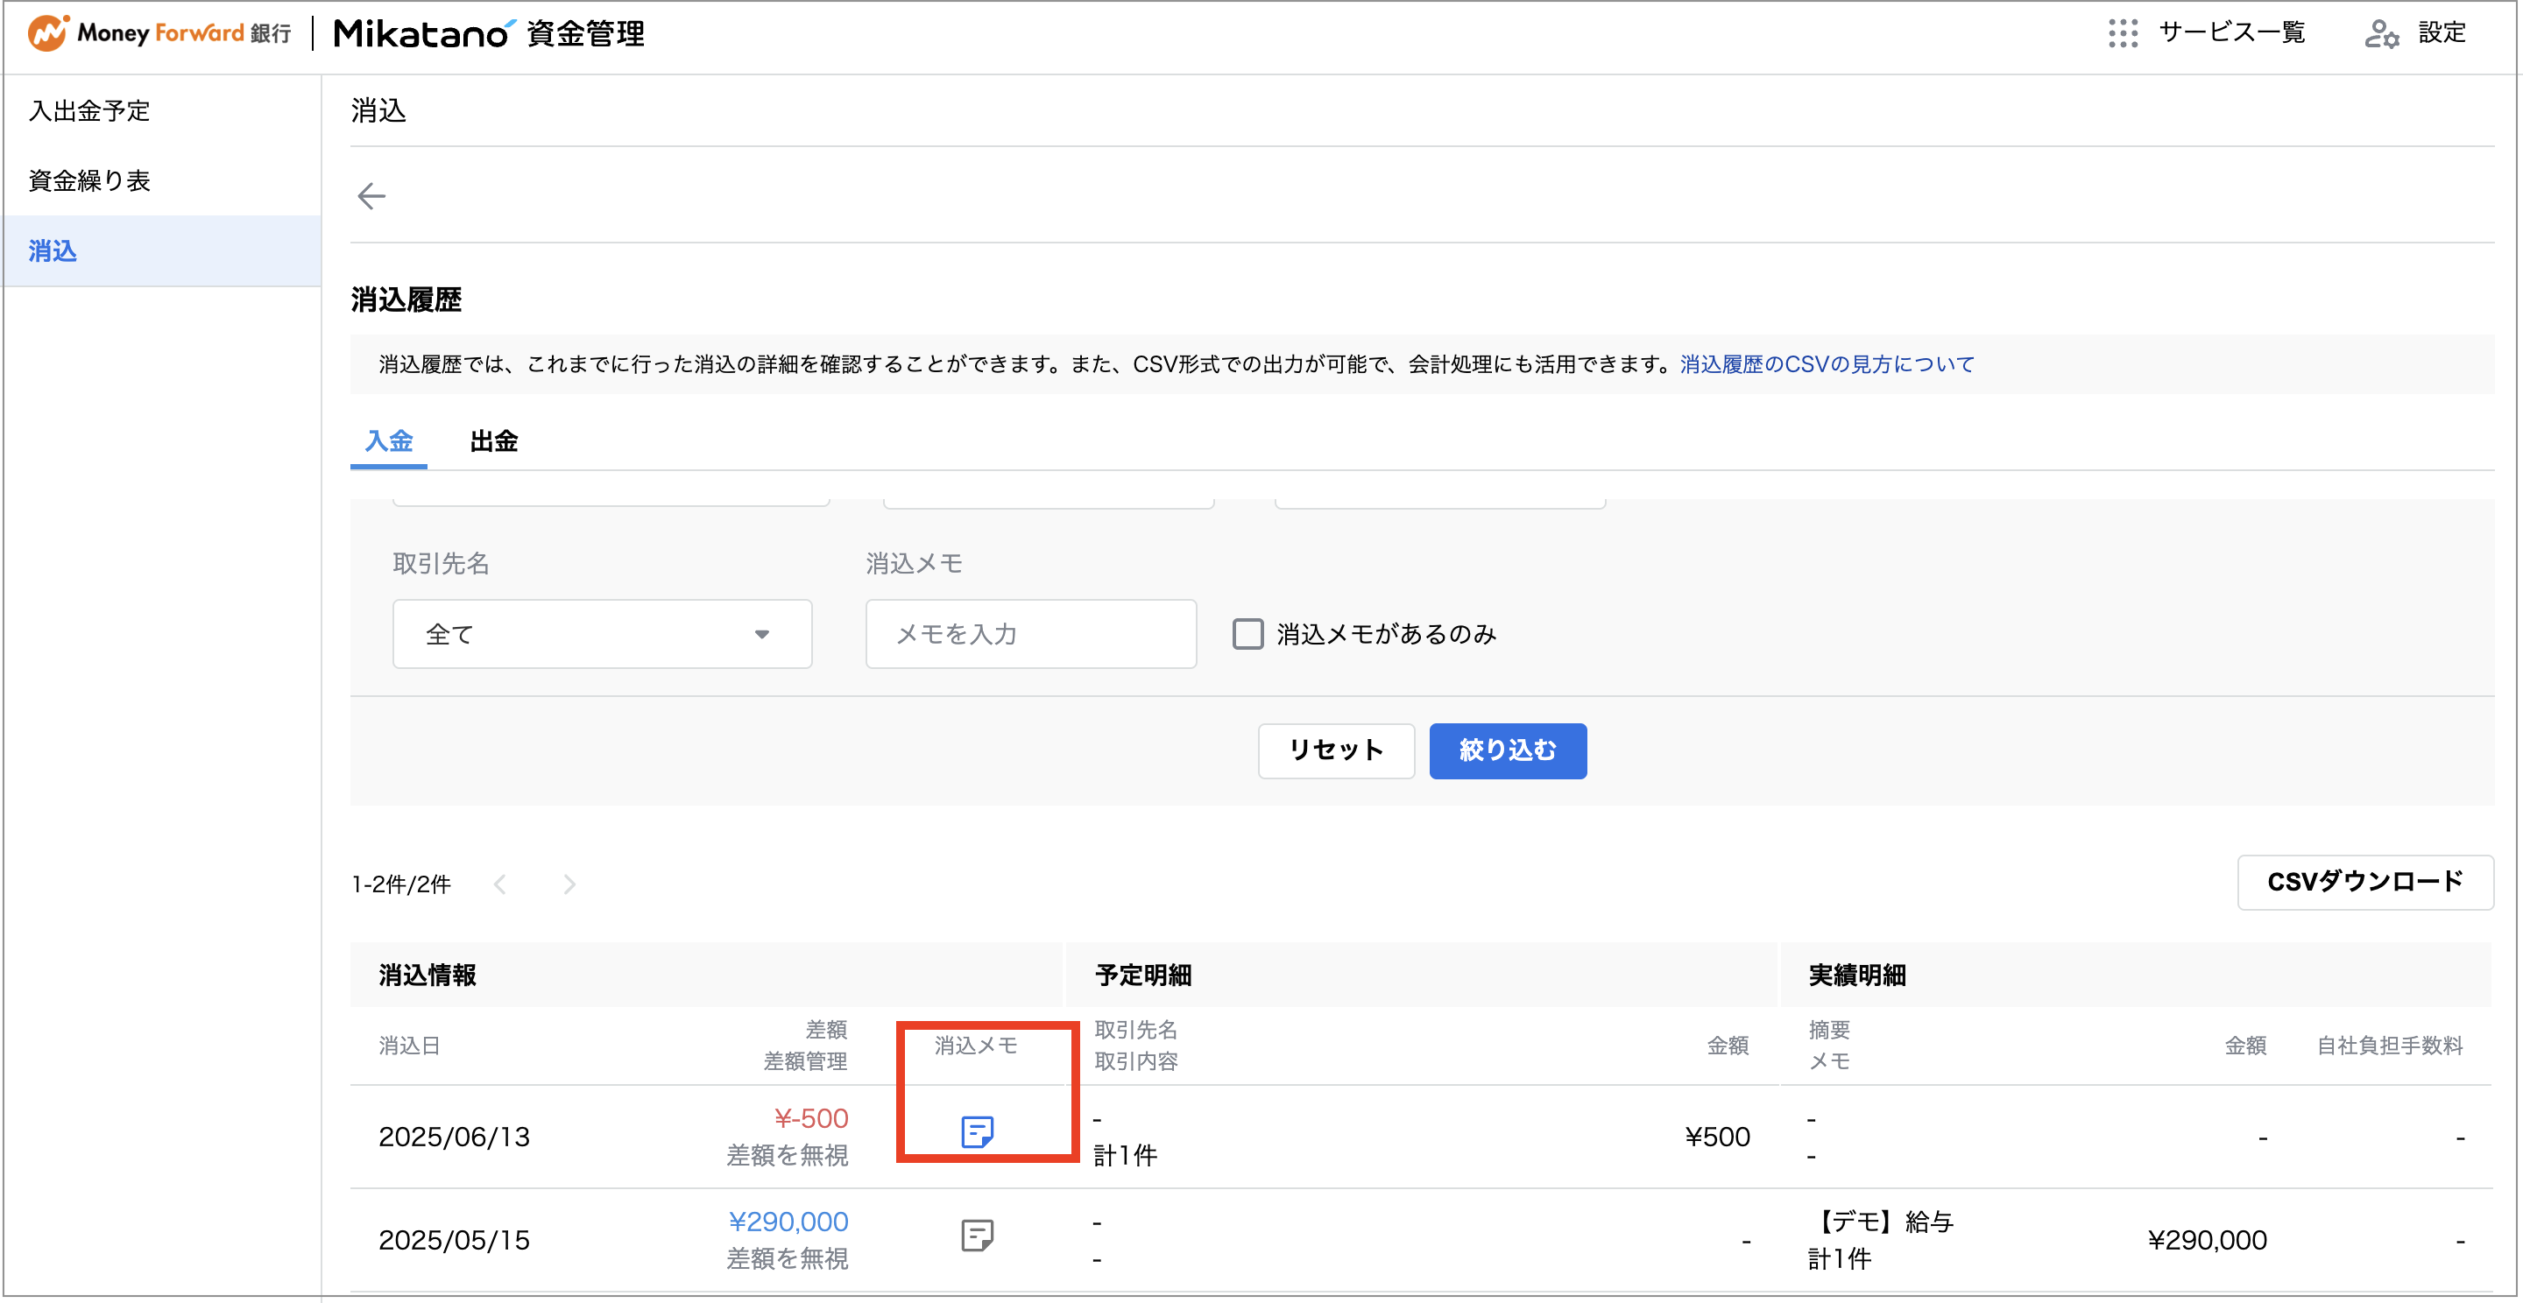The height and width of the screenshot is (1303, 2523).
Task: Click dropdown arrow beside 全て
Action: (x=762, y=634)
